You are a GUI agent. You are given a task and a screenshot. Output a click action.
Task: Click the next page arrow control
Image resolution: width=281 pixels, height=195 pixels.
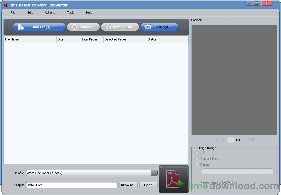click(x=248, y=140)
